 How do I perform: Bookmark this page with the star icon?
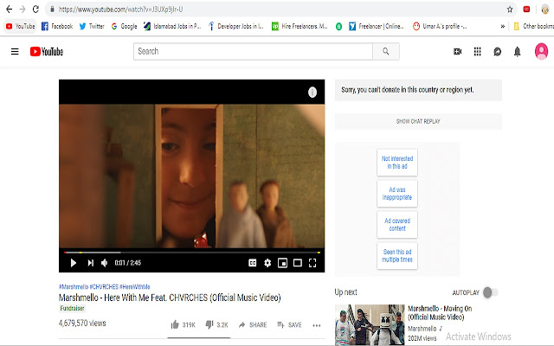coord(510,10)
